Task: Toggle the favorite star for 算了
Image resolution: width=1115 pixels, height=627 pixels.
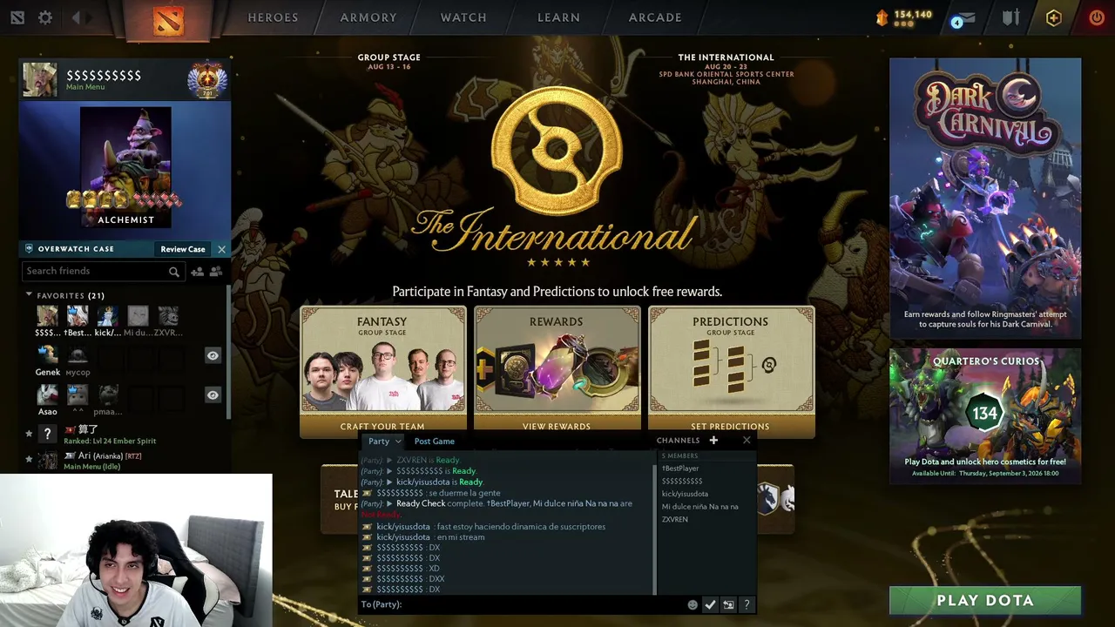Action: tap(29, 434)
